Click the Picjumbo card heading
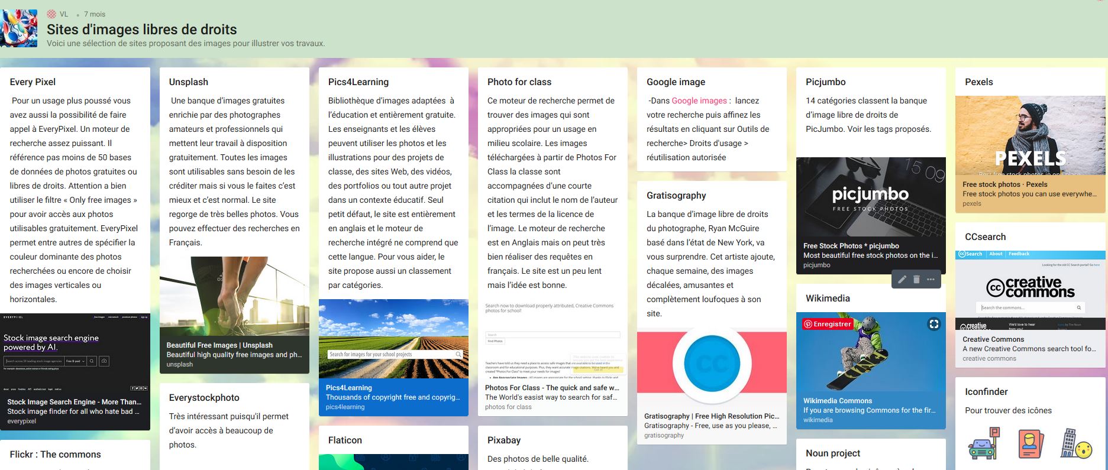 coord(826,82)
